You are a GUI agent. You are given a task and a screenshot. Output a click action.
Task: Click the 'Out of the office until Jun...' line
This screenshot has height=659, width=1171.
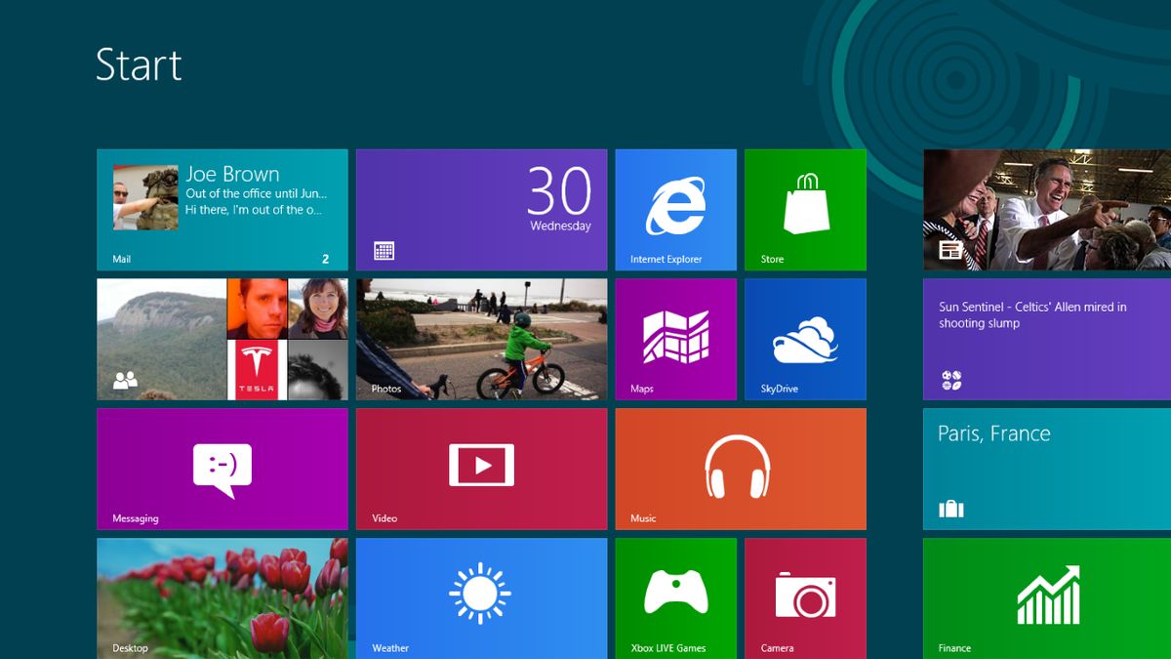(x=256, y=194)
